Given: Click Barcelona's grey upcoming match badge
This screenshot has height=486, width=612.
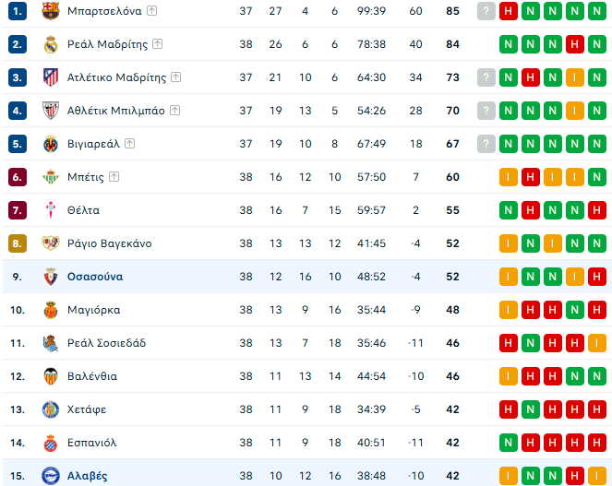Looking at the screenshot, I should click(x=486, y=11).
